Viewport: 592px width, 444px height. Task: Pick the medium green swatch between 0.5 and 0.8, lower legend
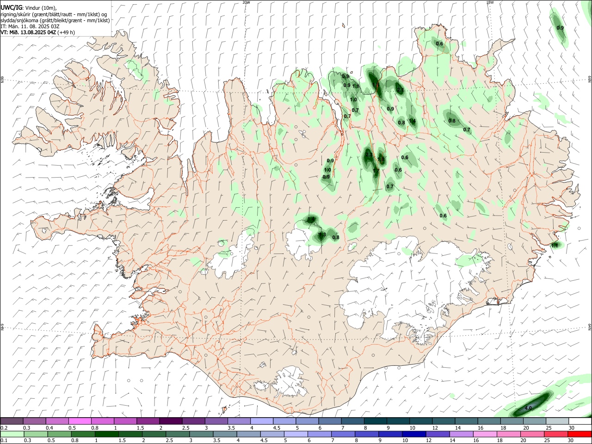60,434
